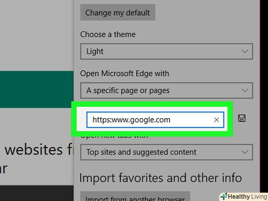This screenshot has height=201, width=268.
Task: Click the Open Microsoft Edge with label
Action: point(124,74)
